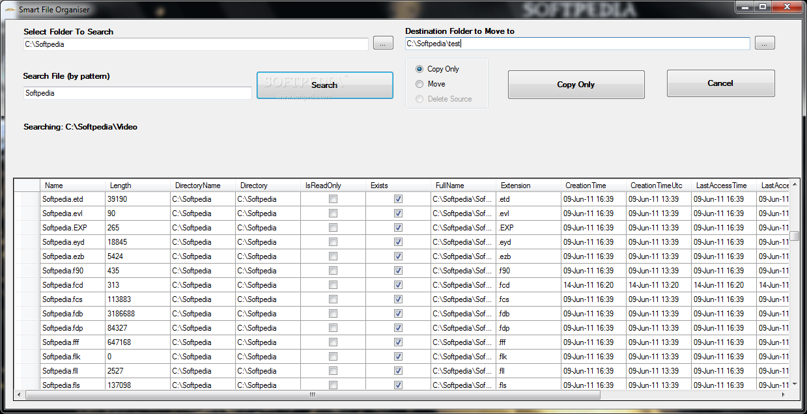Click the large Copy Only button
This screenshot has height=414, width=807.
coord(576,85)
